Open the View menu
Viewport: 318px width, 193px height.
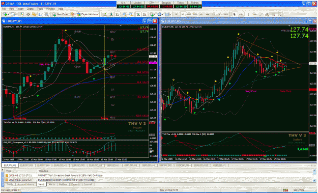click(x=12, y=9)
